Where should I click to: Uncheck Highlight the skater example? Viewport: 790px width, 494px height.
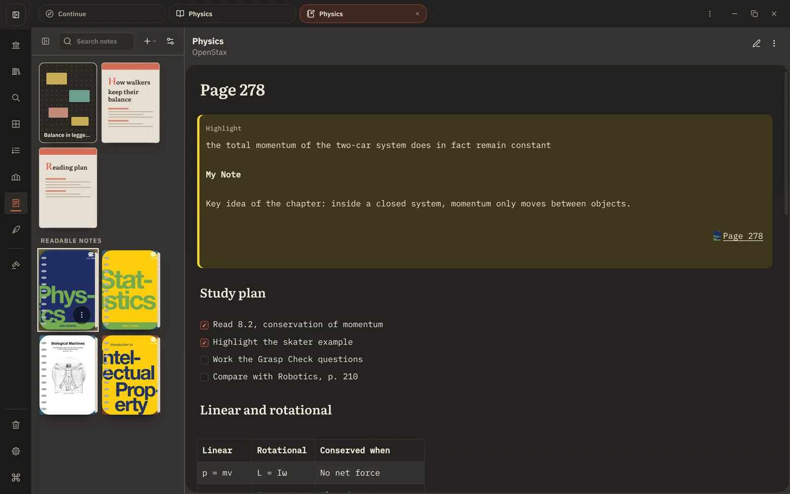point(204,342)
